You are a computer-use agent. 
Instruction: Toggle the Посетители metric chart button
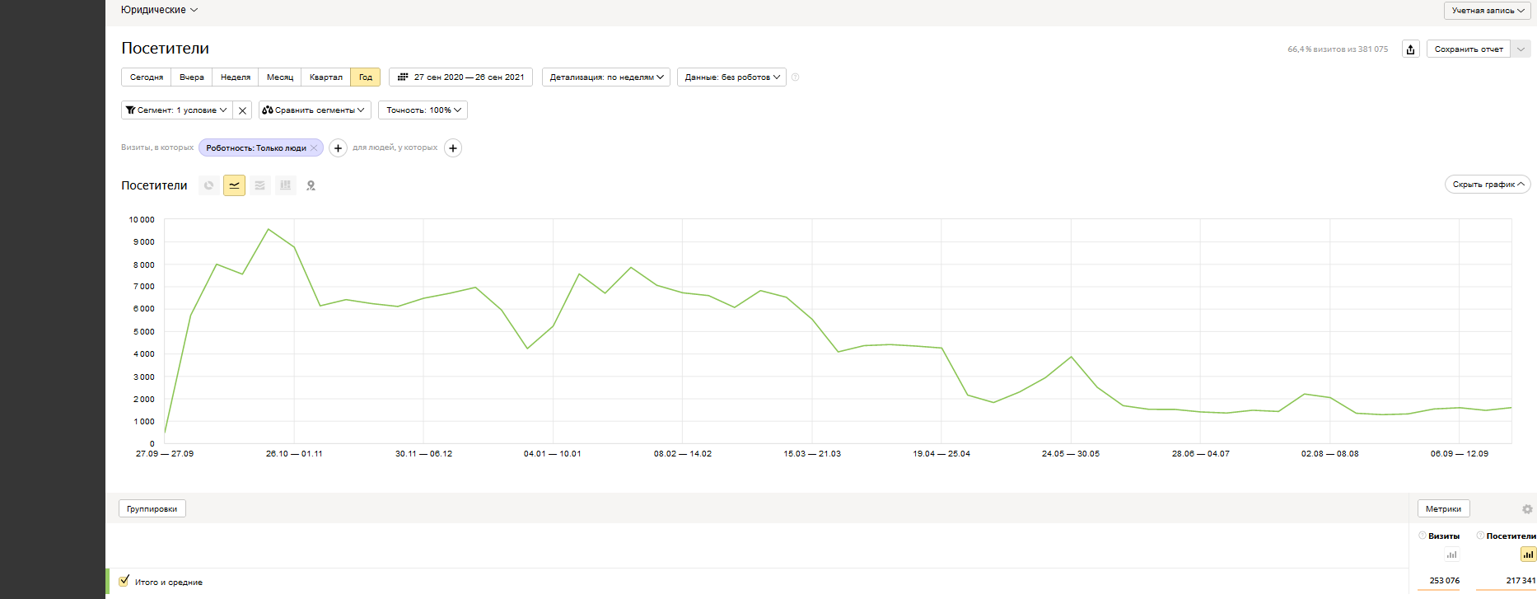[x=1528, y=555]
